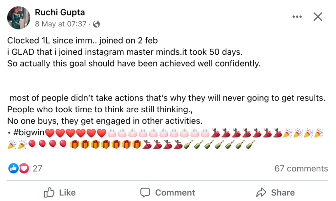Click the Comment button text
This screenshot has height=201, width=336.
tap(175, 192)
